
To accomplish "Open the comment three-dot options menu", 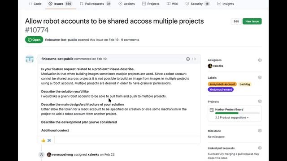I will [x=194, y=59].
